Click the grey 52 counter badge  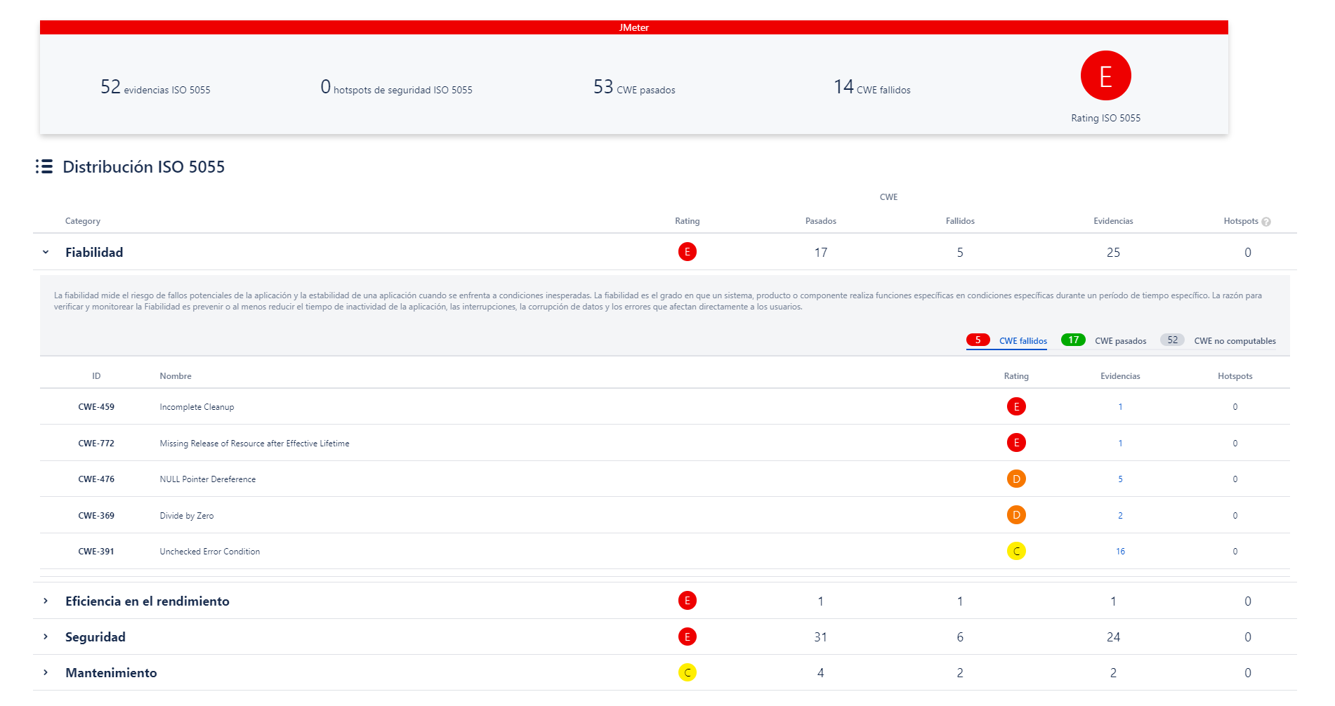point(1172,340)
